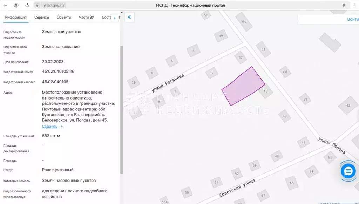Open the chat support bubble
The image size is (359, 204).
coord(348,171)
